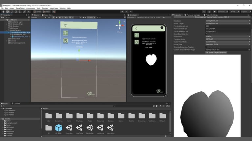Open the Window menu
This screenshot has width=252, height=141.
coord(63,8)
